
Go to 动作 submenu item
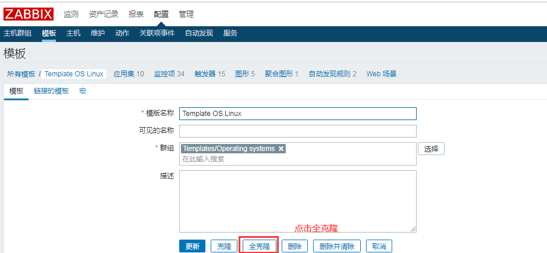point(122,33)
